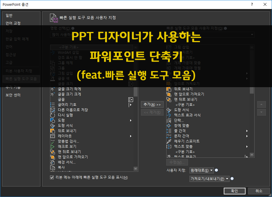The height and width of the screenshot is (197, 272).
Task: Click the 레이아웃 layout icon
Action: pyautogui.click(x=53, y=136)
